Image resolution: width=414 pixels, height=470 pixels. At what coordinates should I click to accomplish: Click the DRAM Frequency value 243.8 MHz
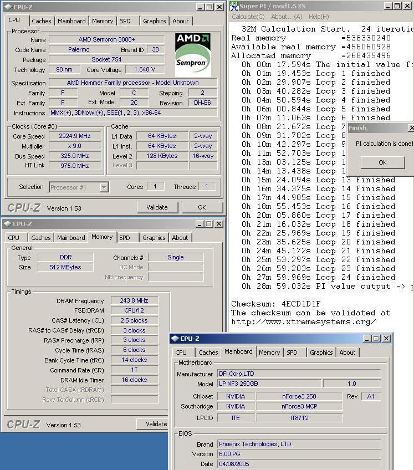point(134,300)
